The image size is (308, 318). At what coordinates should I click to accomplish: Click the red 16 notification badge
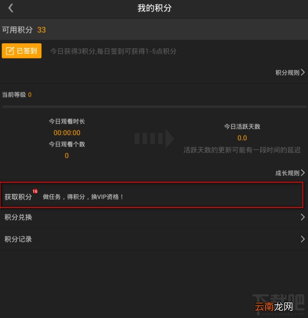[35, 191]
